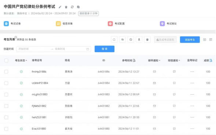Click the copy icon next to exam title
This screenshot has height=135, width=216.
78,7
